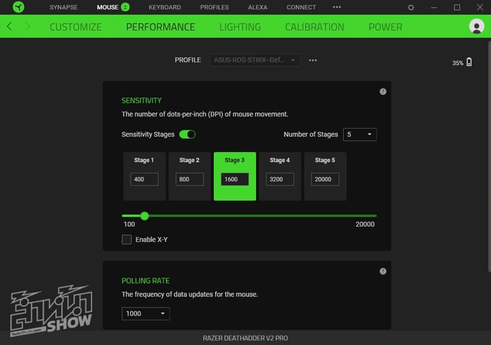The height and width of the screenshot is (345, 491).
Task: Go to the LIGHTING section
Action: click(x=240, y=27)
